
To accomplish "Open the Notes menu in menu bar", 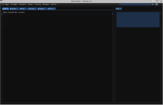I will point(30,4).
